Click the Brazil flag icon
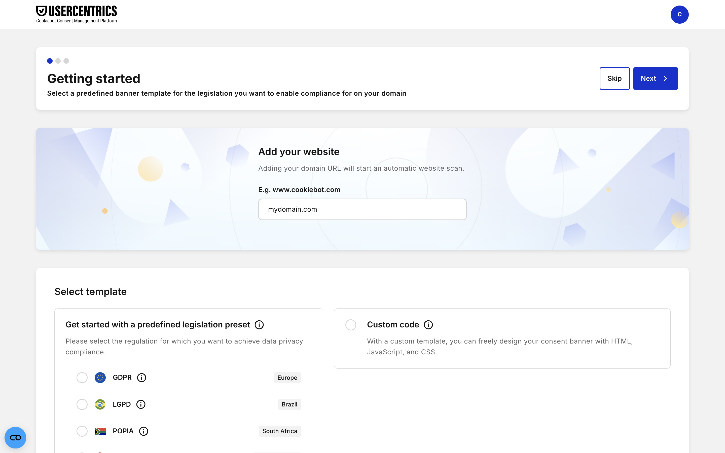 click(x=100, y=404)
